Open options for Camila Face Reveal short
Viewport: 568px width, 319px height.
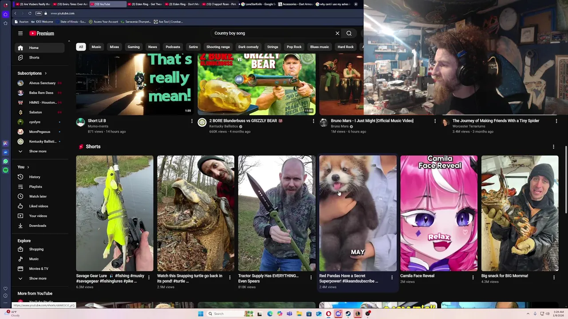point(473,278)
